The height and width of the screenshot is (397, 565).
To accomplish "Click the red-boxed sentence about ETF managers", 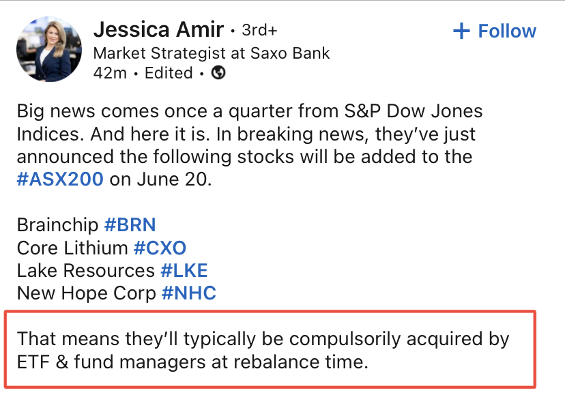I will pyautogui.click(x=263, y=350).
